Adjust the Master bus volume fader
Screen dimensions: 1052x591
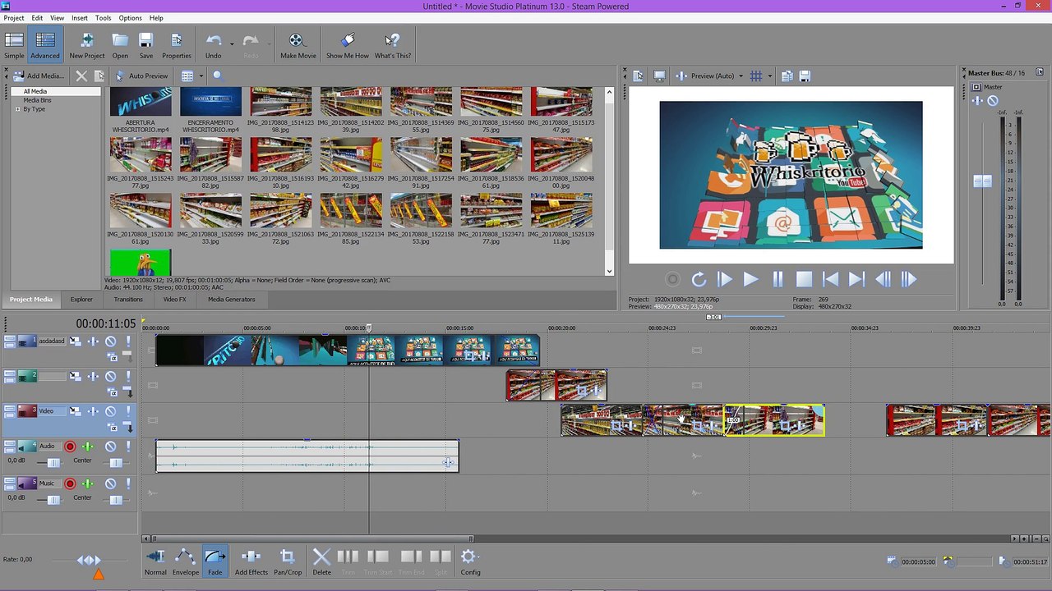tap(982, 181)
